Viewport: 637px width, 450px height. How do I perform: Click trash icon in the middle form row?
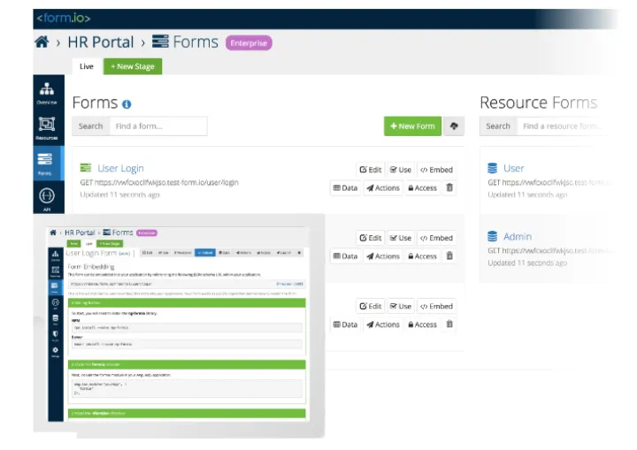tap(449, 256)
